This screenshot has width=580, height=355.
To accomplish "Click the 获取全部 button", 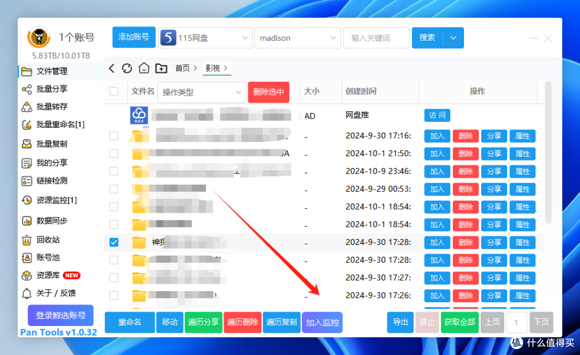I will (460, 322).
